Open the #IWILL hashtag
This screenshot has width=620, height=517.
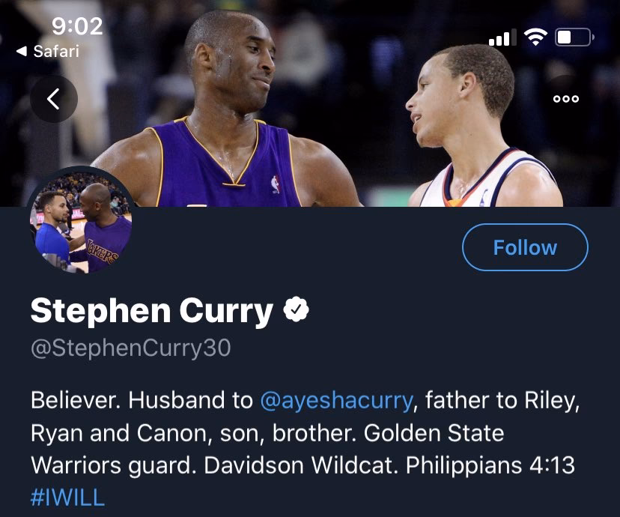(67, 498)
